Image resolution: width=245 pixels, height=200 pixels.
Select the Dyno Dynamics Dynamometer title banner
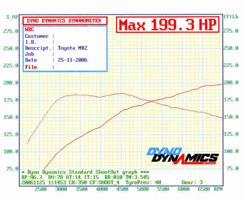point(64,21)
